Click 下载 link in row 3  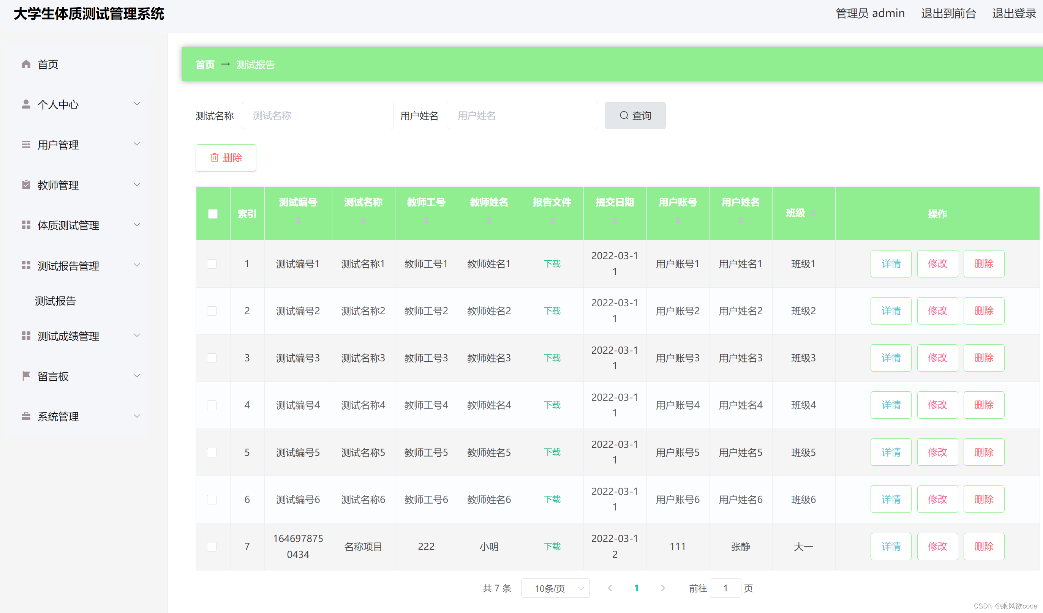coord(552,358)
